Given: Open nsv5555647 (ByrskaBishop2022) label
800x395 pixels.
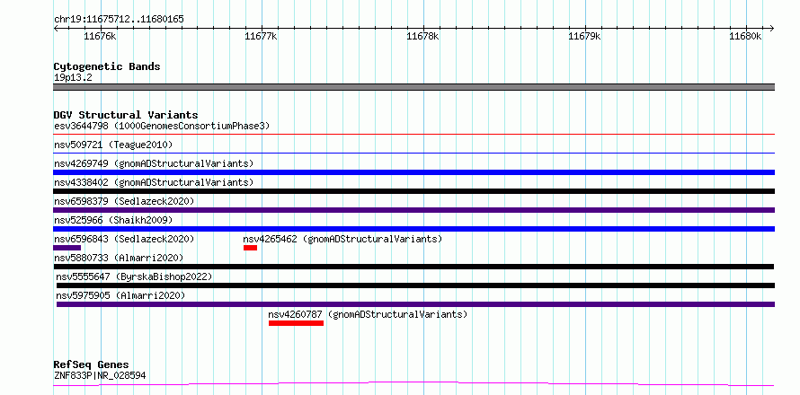Looking at the screenshot, I should [x=134, y=276].
